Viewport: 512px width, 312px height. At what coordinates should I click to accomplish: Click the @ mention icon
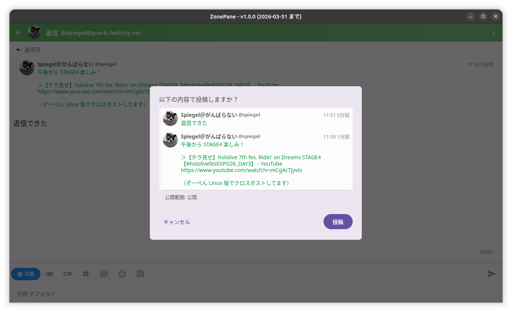tap(104, 274)
